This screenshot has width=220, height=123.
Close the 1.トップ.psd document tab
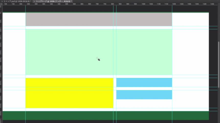(x=2, y=1)
